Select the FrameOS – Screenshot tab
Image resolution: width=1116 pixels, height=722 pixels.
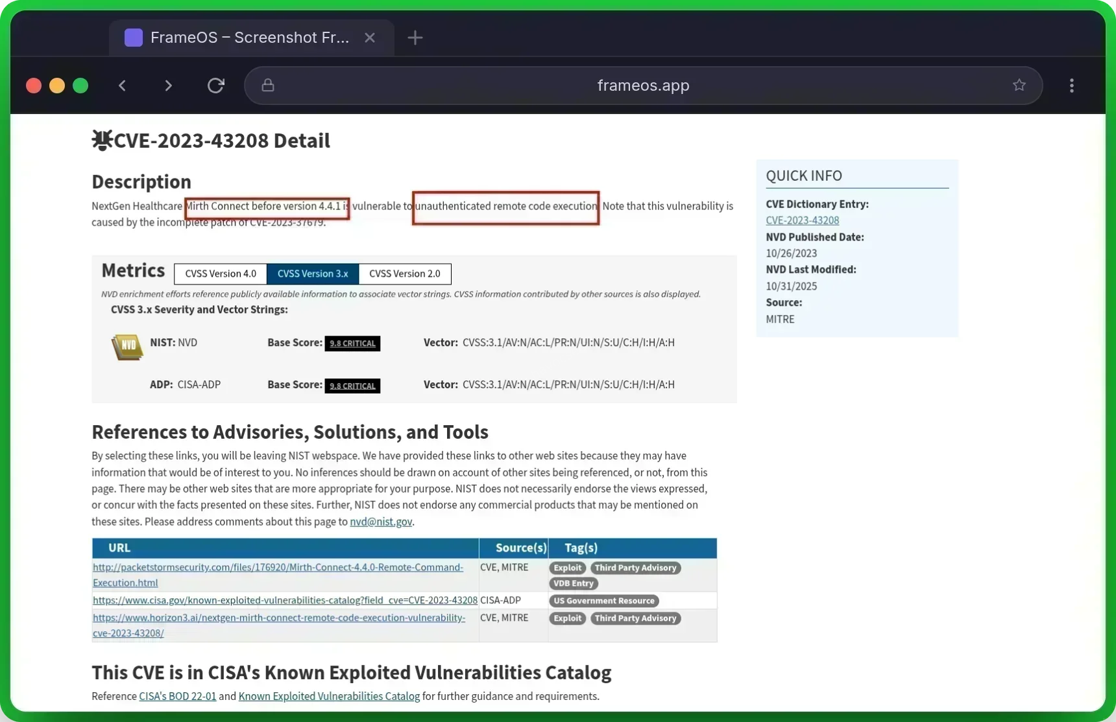point(251,38)
